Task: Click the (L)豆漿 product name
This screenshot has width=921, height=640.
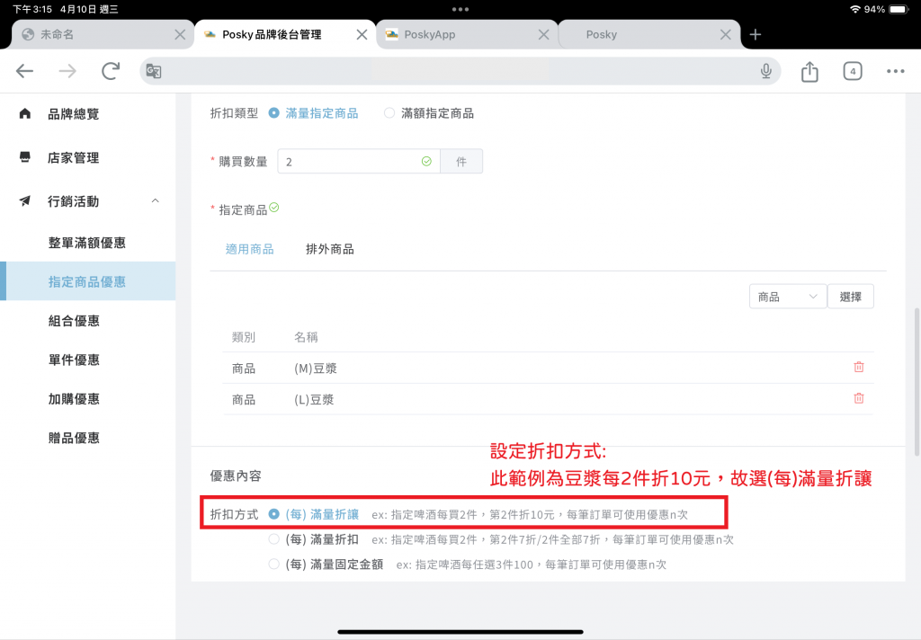Action: pyautogui.click(x=314, y=400)
